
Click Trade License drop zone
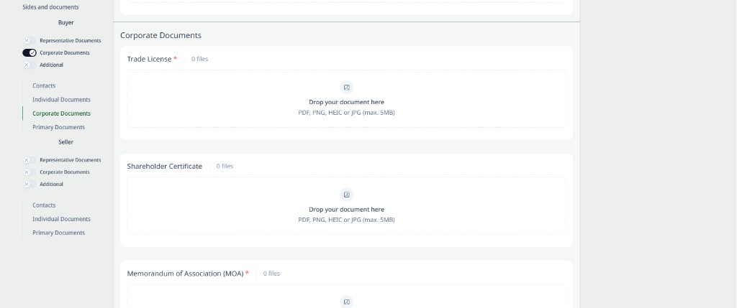point(346,99)
